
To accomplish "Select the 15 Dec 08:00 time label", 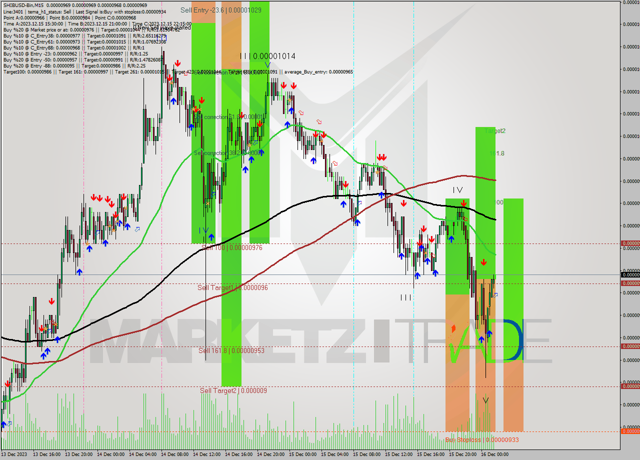I will click(366, 454).
